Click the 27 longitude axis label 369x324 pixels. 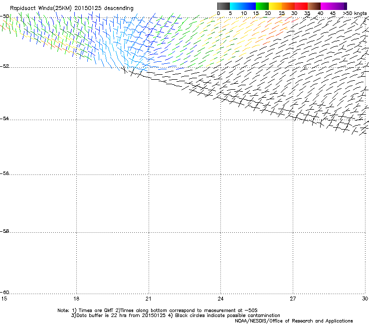click(293, 299)
